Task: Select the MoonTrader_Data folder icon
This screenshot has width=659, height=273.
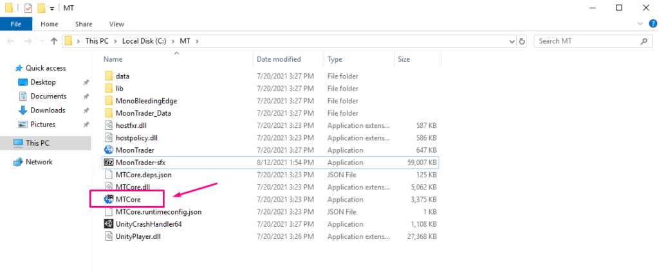Action: click(x=108, y=113)
